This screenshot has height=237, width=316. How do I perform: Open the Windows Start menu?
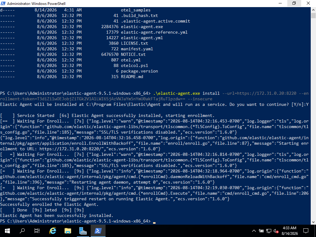point(7,231)
